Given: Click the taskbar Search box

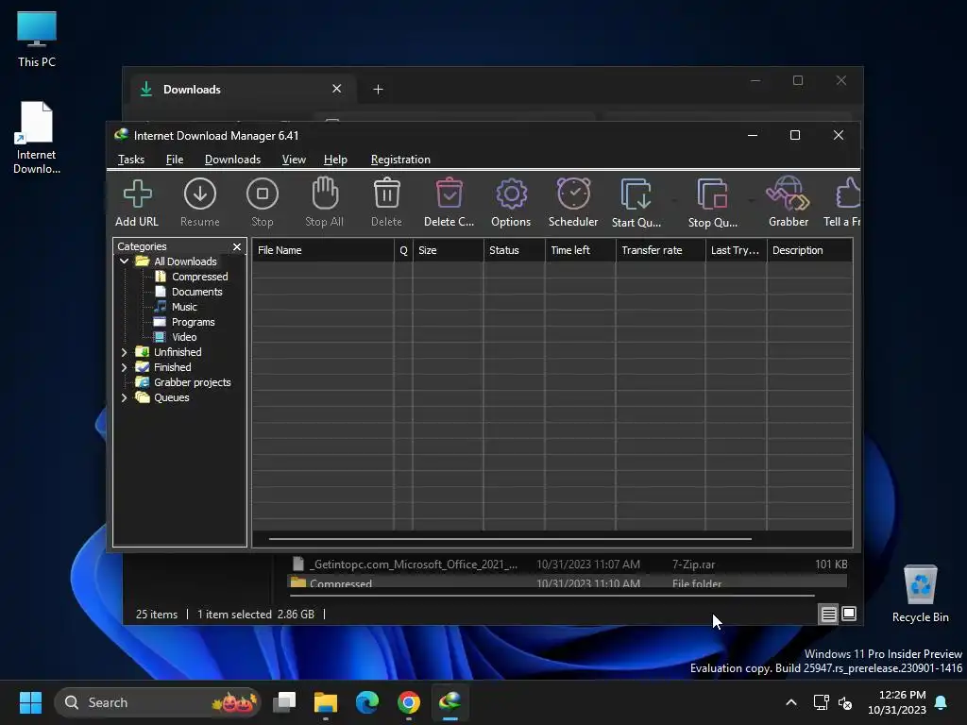Looking at the screenshot, I should click(158, 702).
